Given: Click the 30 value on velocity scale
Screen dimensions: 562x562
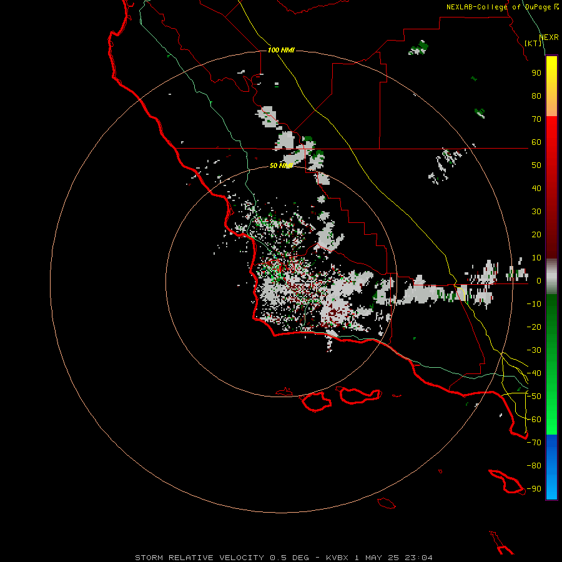Looking at the screenshot, I should point(536,212).
